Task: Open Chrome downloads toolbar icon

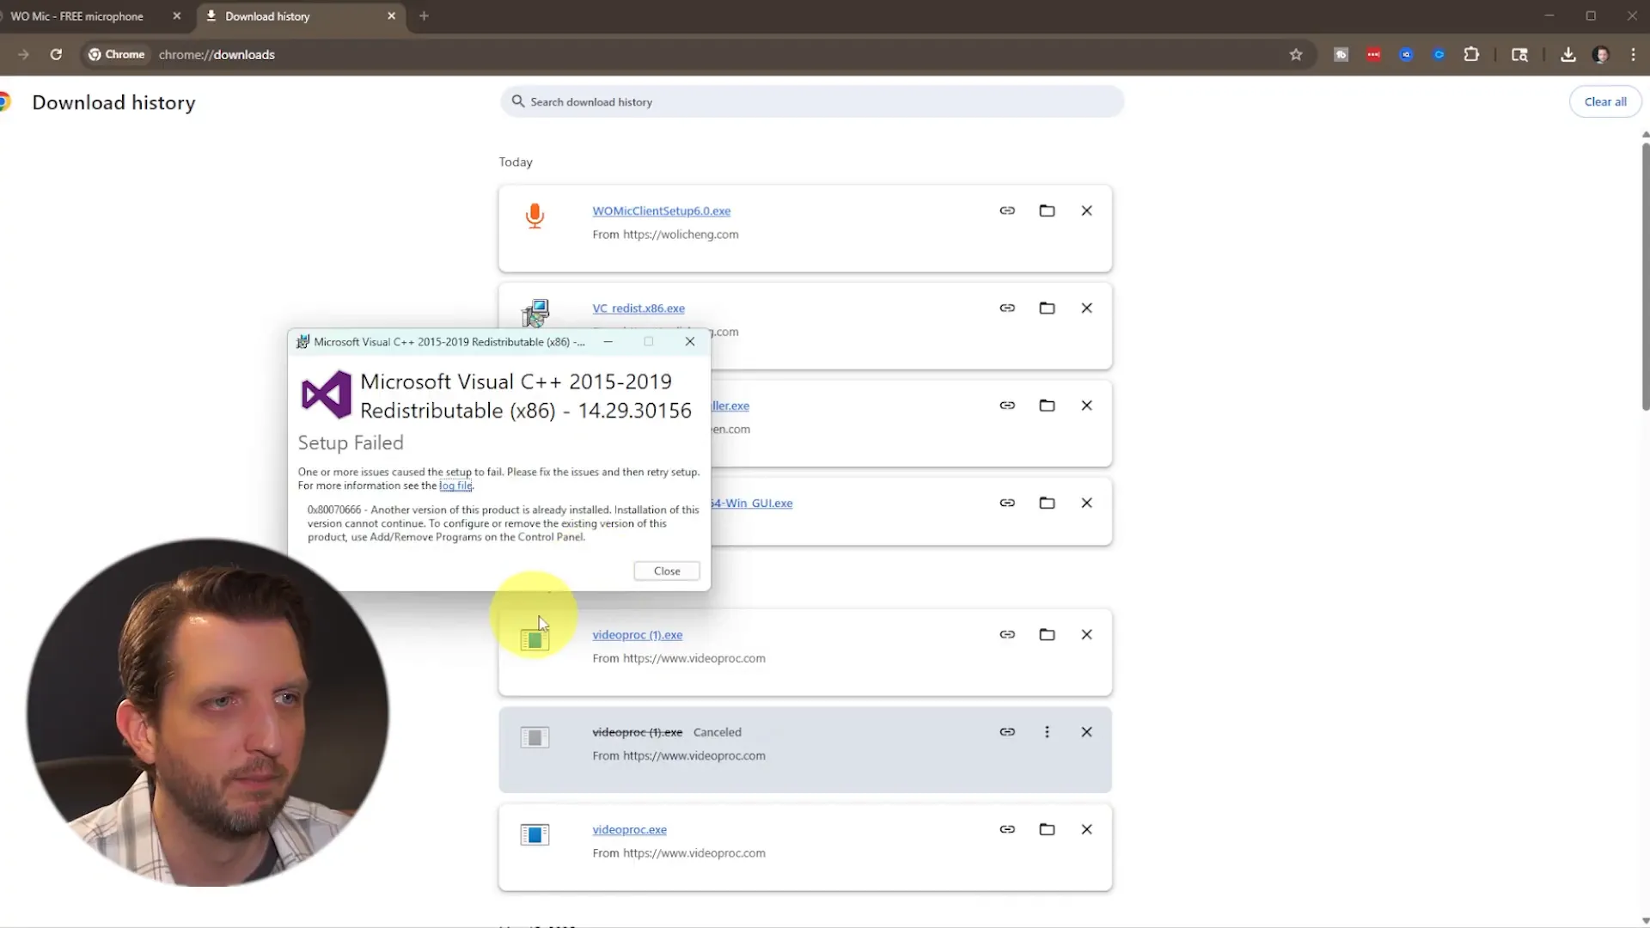Action: (1568, 54)
